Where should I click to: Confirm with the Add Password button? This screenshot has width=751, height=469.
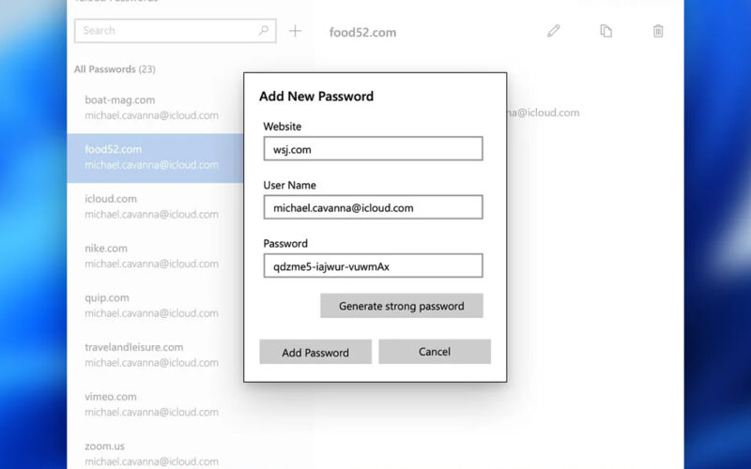click(x=315, y=352)
